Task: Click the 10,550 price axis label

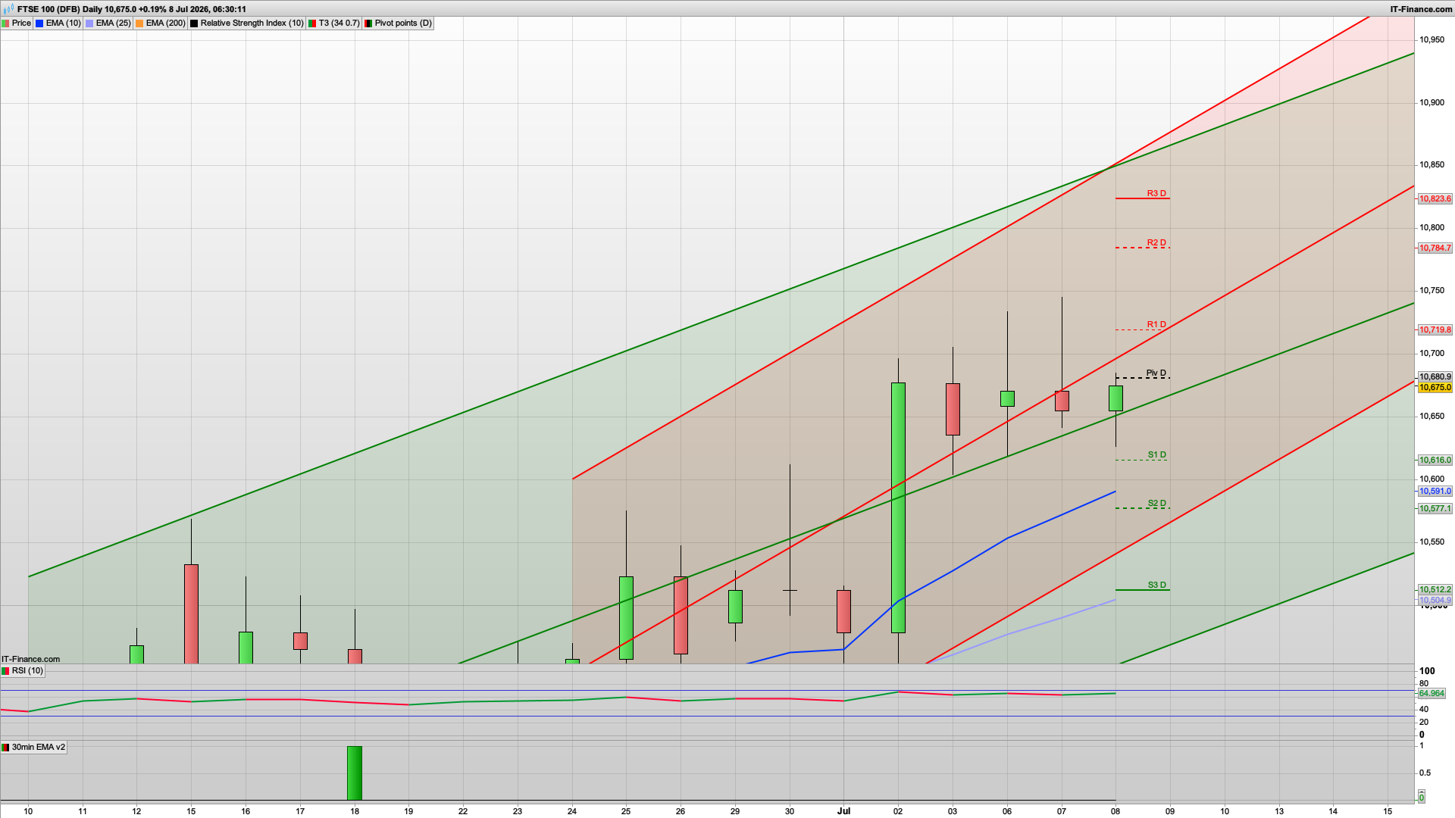Action: [1432, 542]
